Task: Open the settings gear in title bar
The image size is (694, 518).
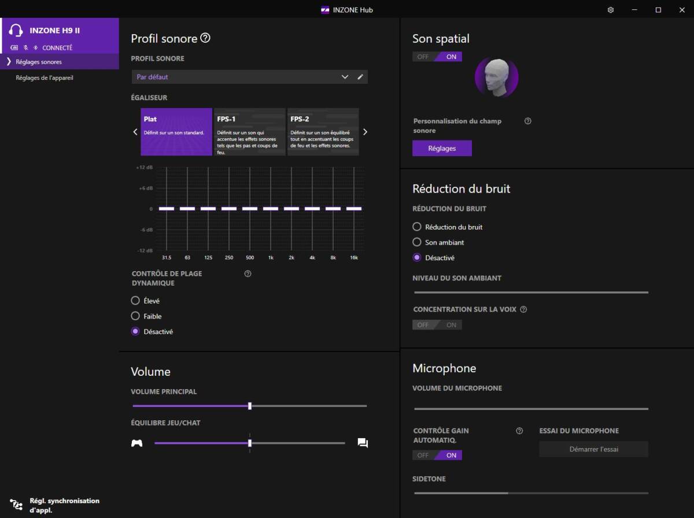Action: point(610,10)
